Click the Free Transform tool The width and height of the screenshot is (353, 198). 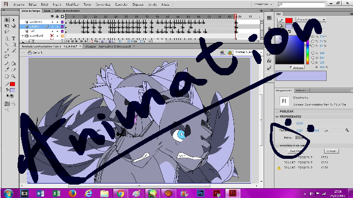(x=7, y=26)
